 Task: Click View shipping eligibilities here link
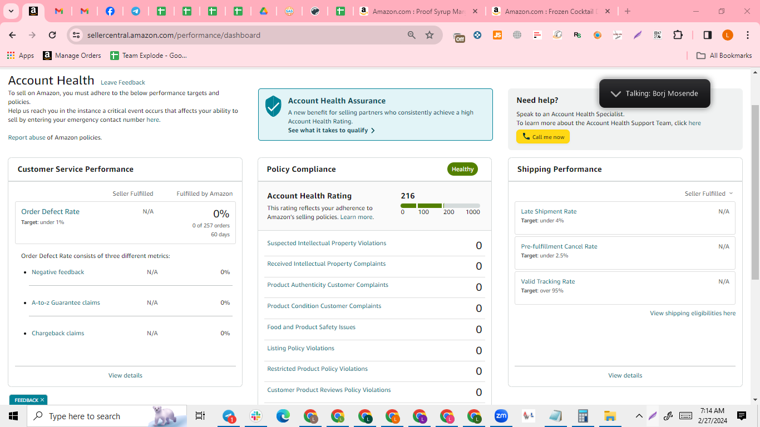pos(693,313)
